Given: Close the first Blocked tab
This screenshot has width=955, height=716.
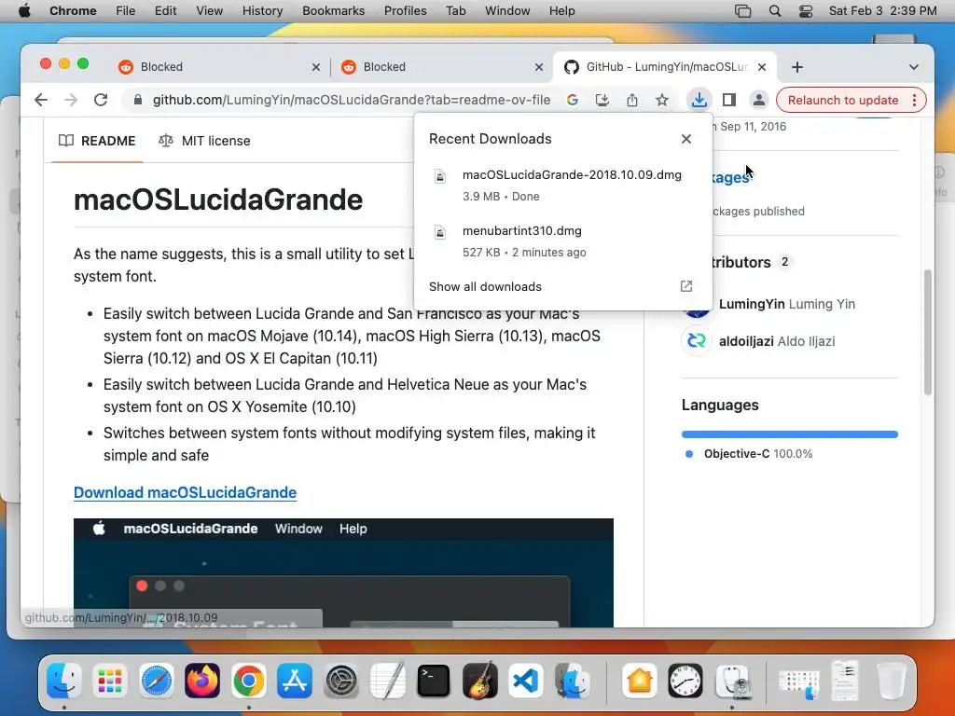Looking at the screenshot, I should (x=315, y=67).
